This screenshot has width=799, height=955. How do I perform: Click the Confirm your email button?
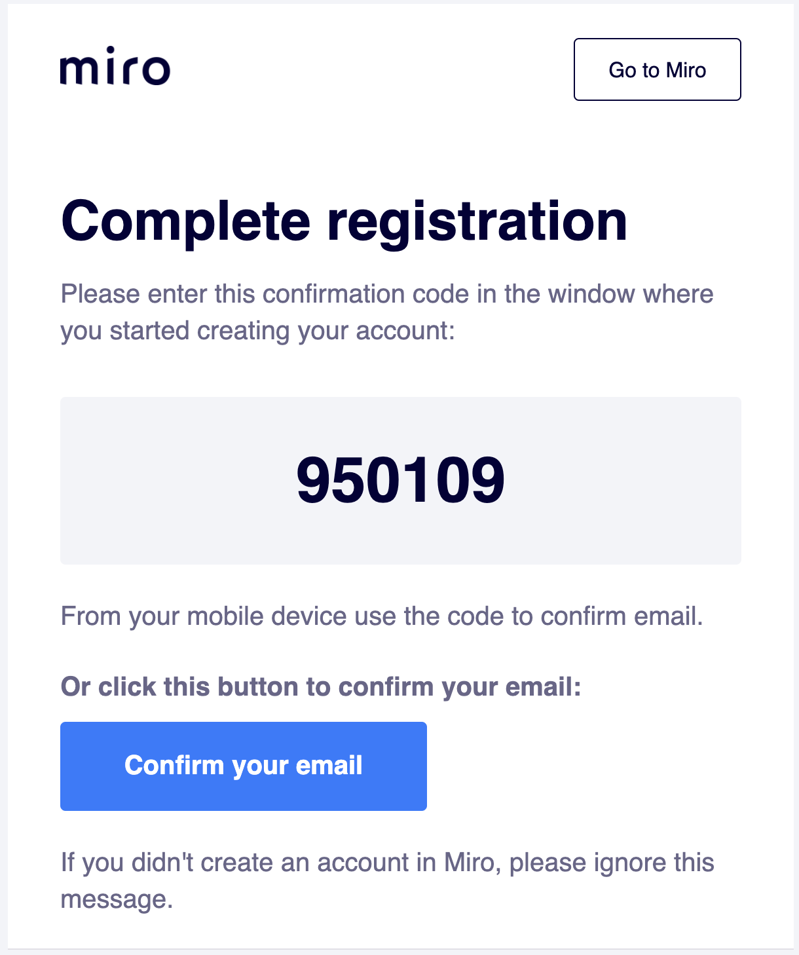coord(243,766)
